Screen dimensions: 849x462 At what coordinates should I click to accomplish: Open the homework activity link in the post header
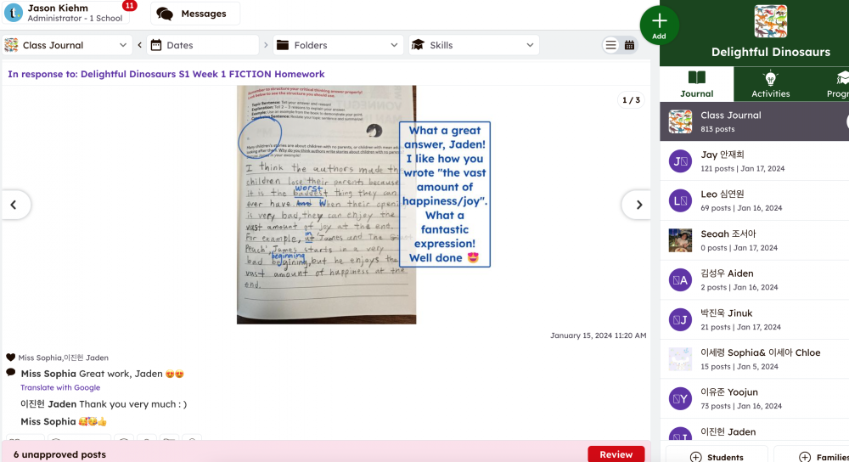coord(166,74)
